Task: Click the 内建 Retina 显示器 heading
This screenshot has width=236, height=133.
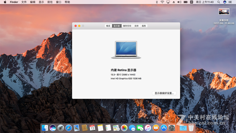Action: [x=123, y=70]
